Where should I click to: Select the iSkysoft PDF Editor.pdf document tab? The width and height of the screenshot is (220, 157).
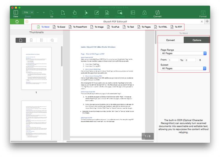(115, 21)
